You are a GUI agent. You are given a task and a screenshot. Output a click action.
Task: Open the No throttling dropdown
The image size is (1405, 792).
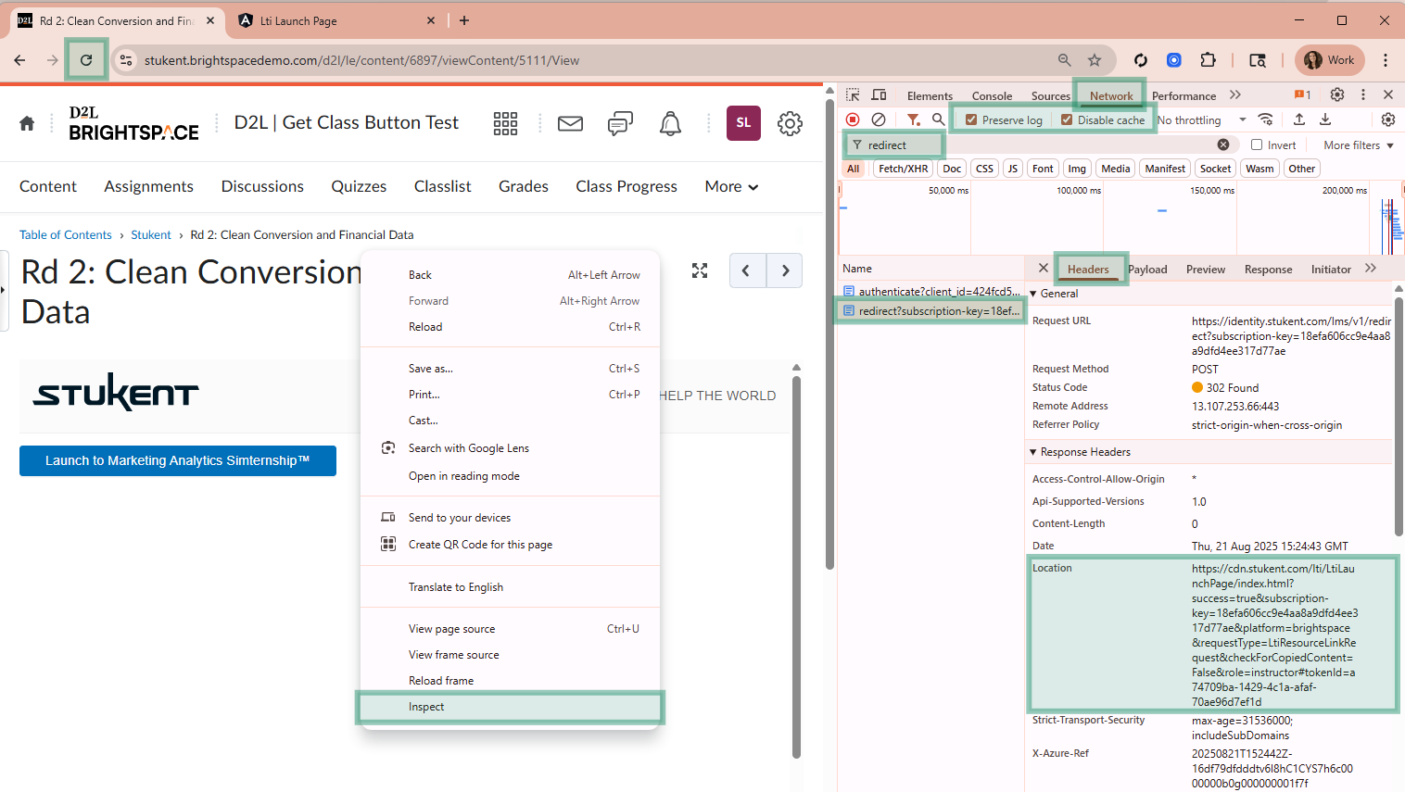click(x=1201, y=120)
